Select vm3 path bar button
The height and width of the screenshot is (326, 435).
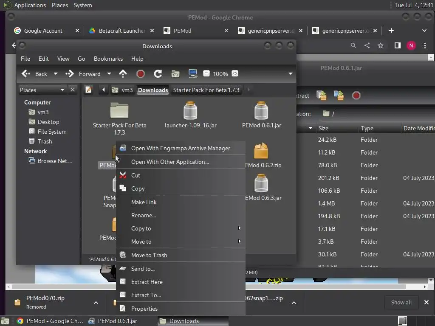(122, 90)
